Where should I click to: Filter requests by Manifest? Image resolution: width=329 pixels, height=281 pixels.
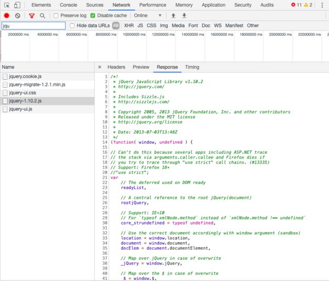tap(234, 26)
